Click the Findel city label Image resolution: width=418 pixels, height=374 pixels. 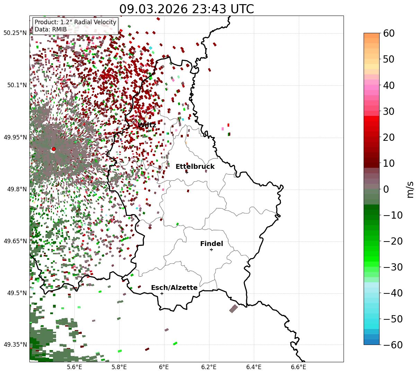(x=212, y=244)
